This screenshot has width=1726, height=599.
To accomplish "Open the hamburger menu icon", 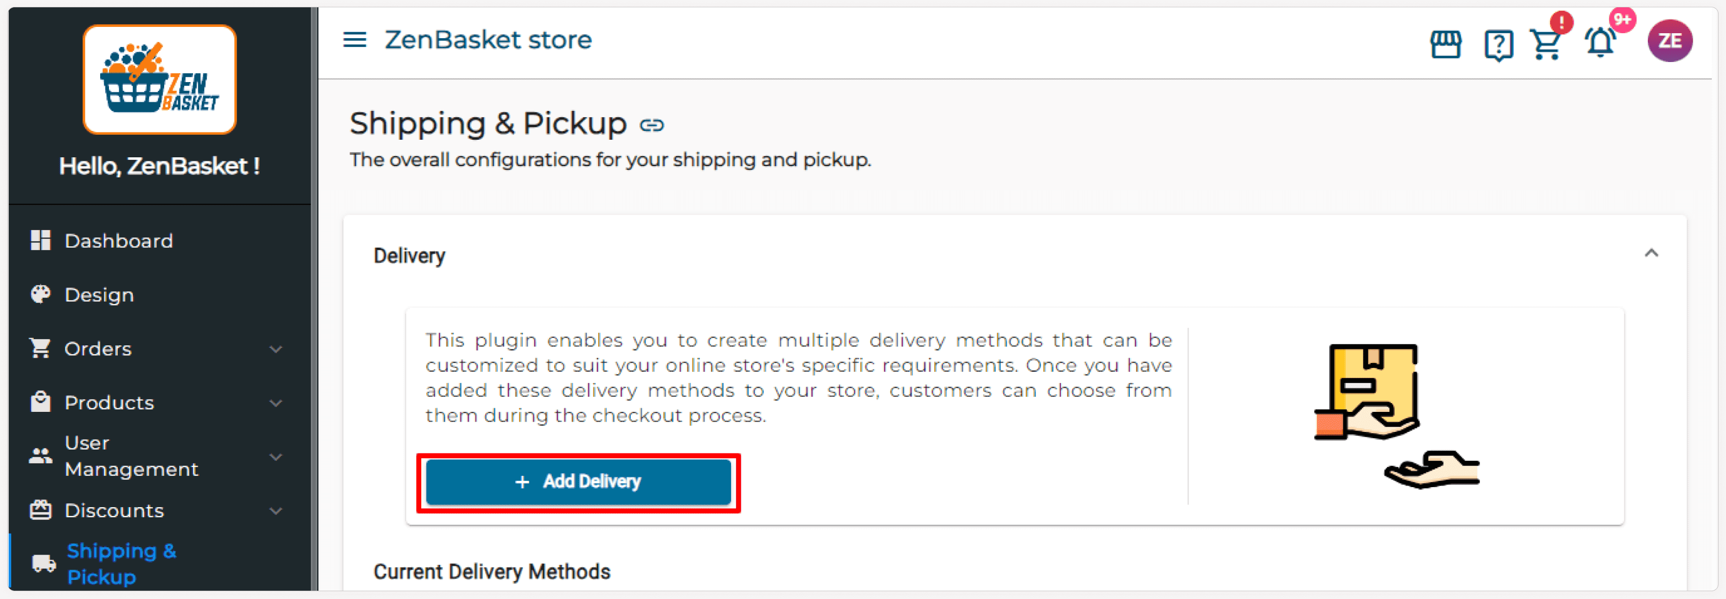I will (x=354, y=40).
